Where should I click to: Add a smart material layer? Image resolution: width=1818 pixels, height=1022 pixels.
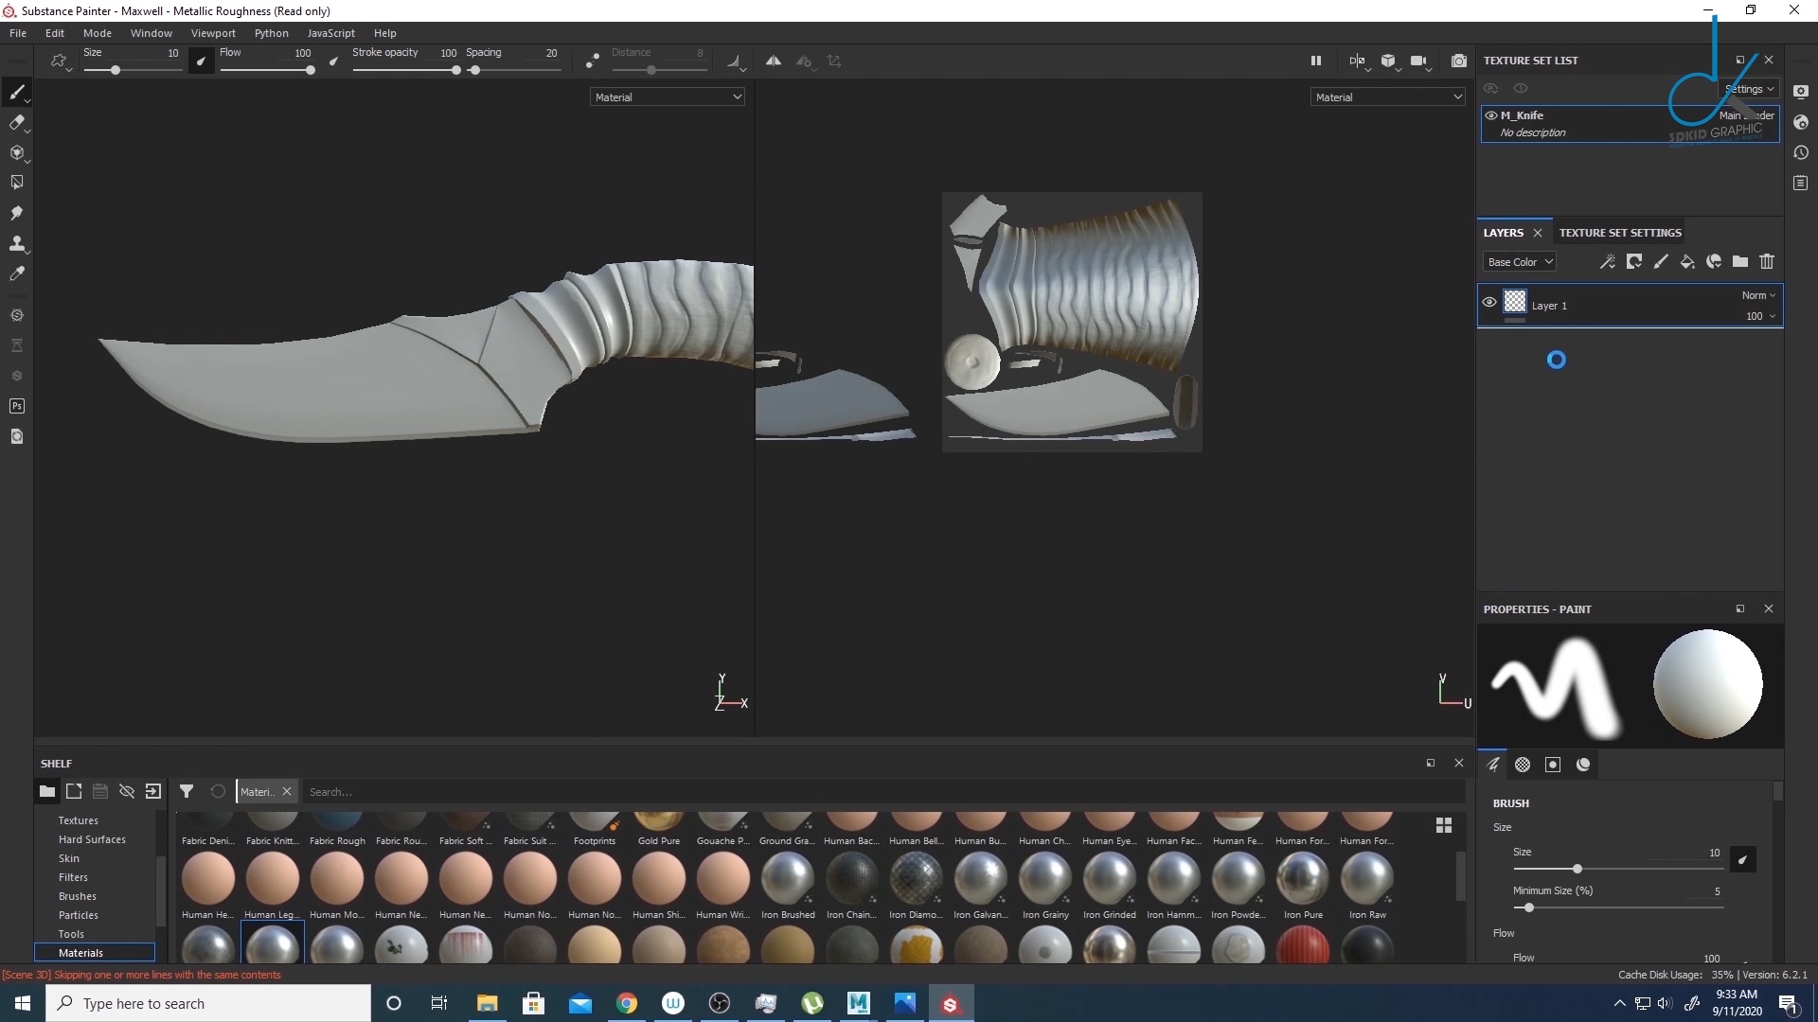1713,262
